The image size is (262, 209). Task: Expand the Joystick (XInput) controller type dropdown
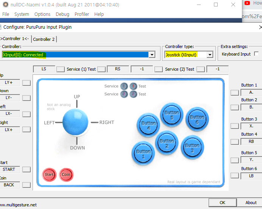210,54
